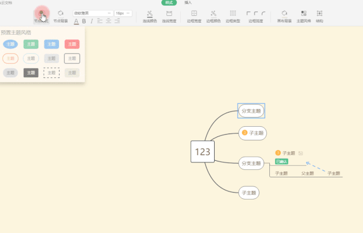The width and height of the screenshot is (363, 233).
Task: Click the orange priority badge above 已确认
Action: [278, 153]
